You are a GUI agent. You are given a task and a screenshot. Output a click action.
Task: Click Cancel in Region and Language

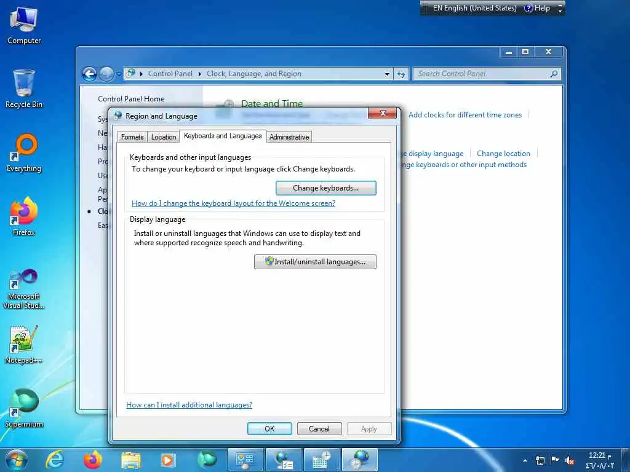click(319, 428)
